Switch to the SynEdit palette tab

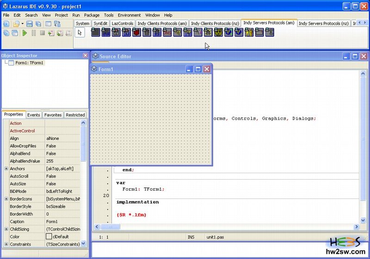tap(100, 23)
